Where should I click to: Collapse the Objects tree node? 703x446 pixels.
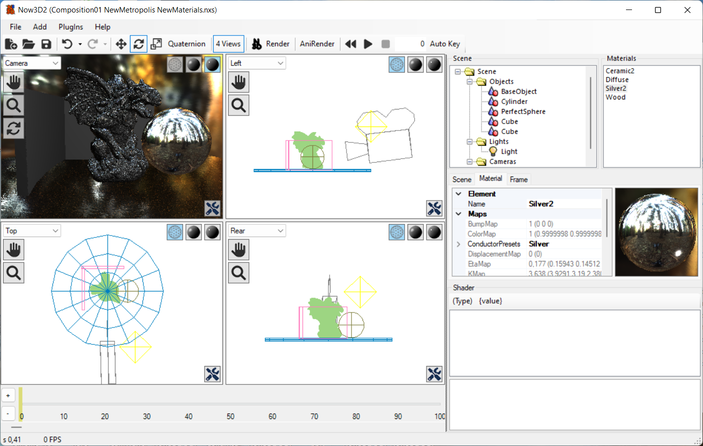pyautogui.click(x=469, y=81)
